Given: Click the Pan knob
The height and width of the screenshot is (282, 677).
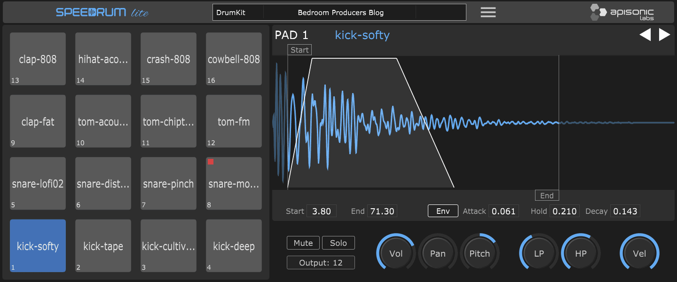Looking at the screenshot, I should point(438,253).
